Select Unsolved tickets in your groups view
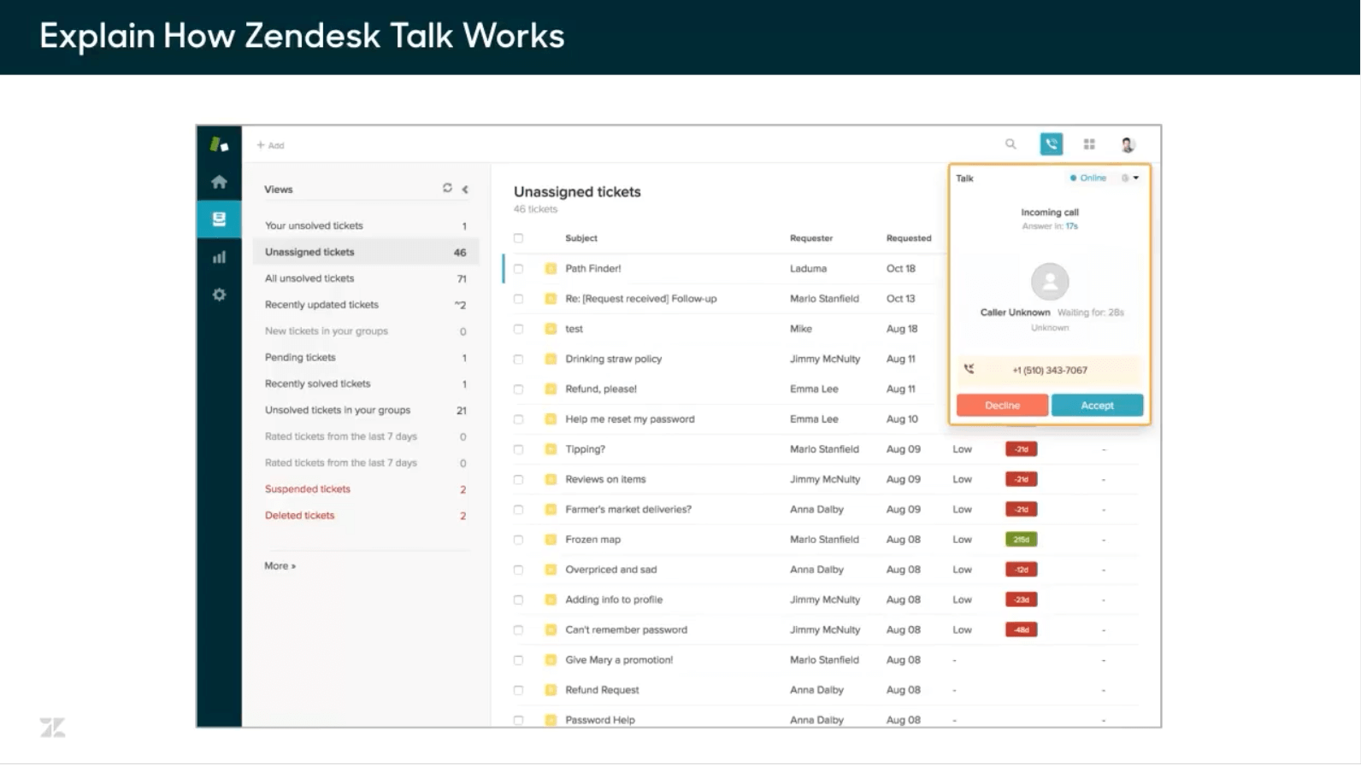This screenshot has height=766, width=1361. click(366, 410)
